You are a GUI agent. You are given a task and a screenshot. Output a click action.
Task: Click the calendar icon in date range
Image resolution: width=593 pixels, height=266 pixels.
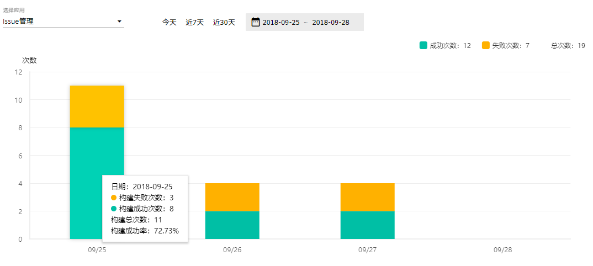(x=256, y=22)
